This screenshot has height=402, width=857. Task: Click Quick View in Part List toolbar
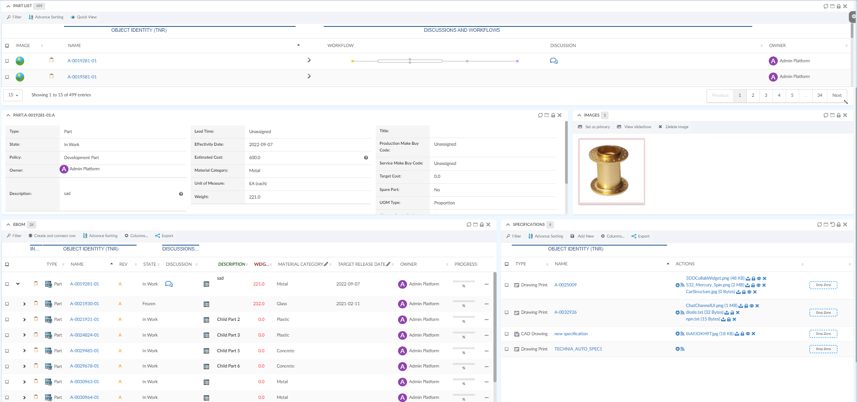click(x=84, y=17)
